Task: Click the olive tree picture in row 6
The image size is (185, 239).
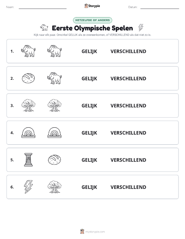Action: point(55,187)
